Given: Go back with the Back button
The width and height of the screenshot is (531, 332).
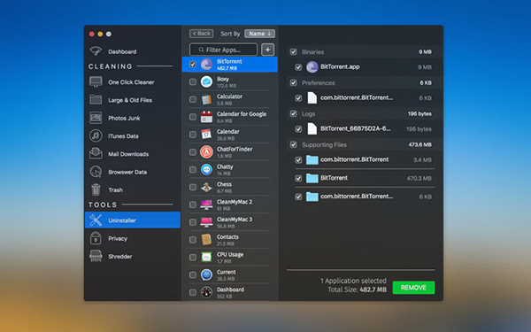Looking at the screenshot, I should 201,34.
